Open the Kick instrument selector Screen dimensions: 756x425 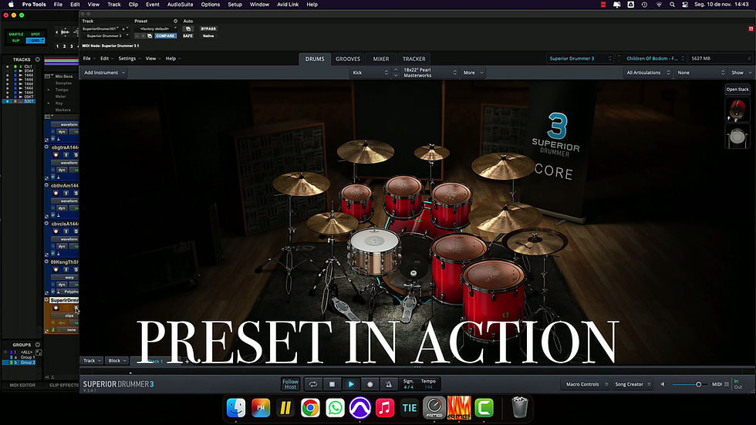[x=370, y=73]
